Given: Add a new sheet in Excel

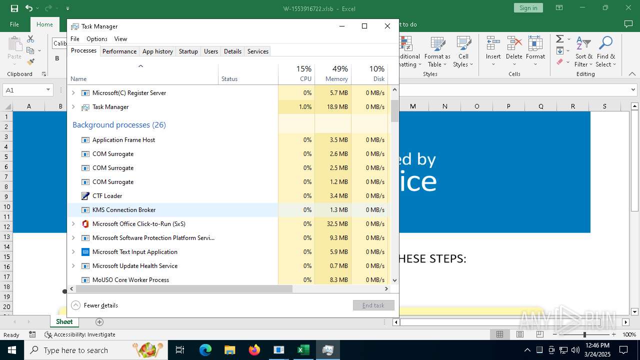Looking at the screenshot, I should [x=99, y=322].
